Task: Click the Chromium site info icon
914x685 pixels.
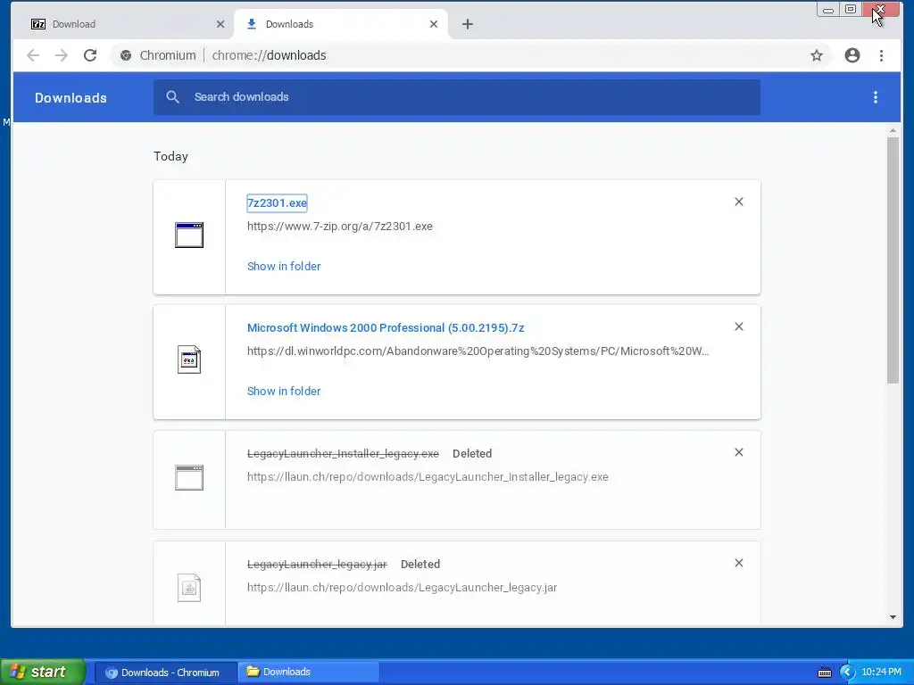Action: coord(125,55)
